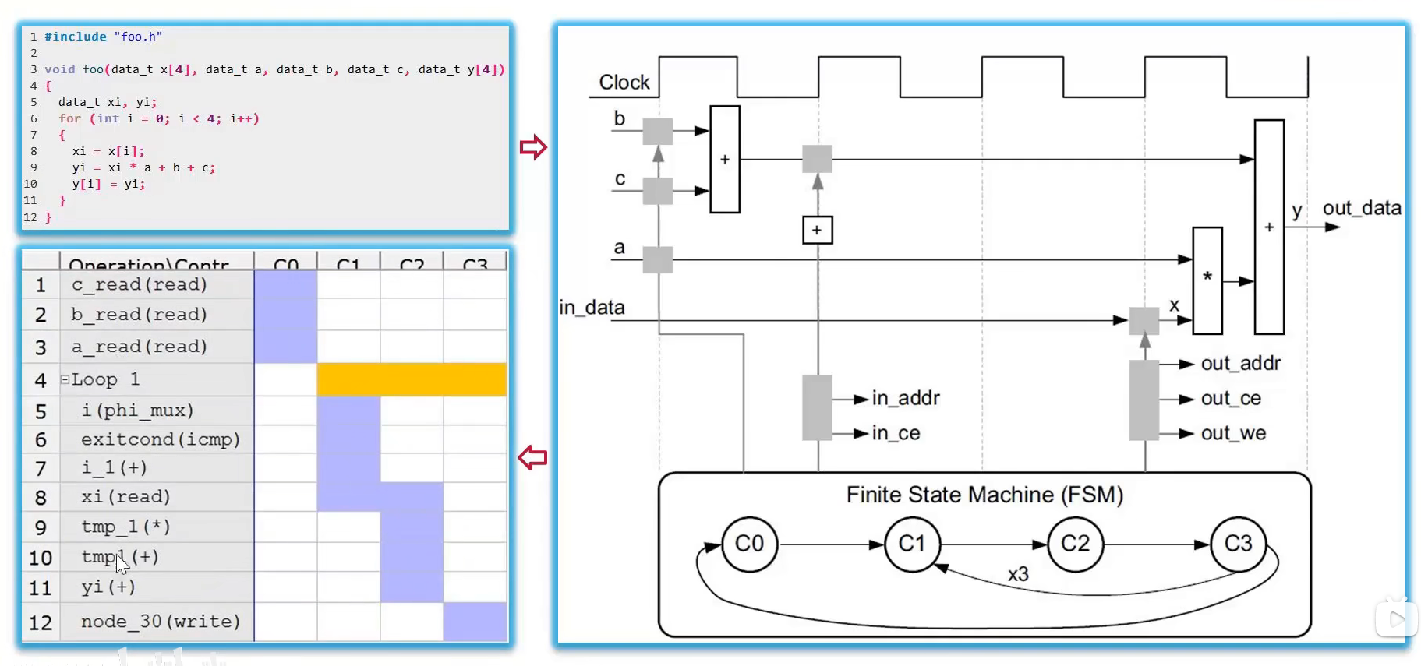The height and width of the screenshot is (666, 1421).
Task: Click the gray block driving out_addr signals
Action: (x=1144, y=400)
